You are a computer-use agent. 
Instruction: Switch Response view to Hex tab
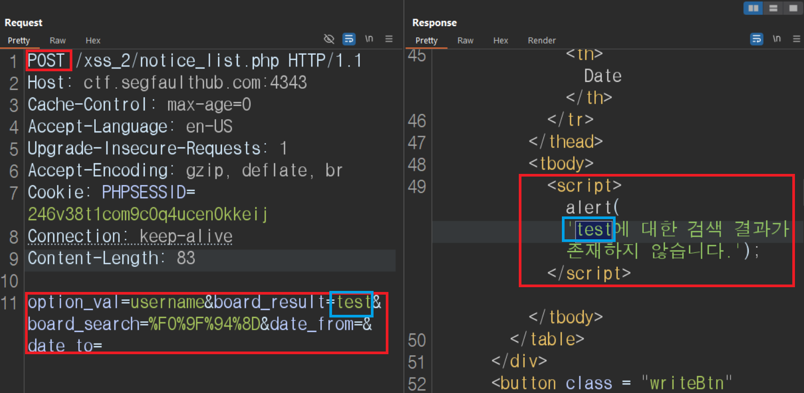(x=501, y=40)
